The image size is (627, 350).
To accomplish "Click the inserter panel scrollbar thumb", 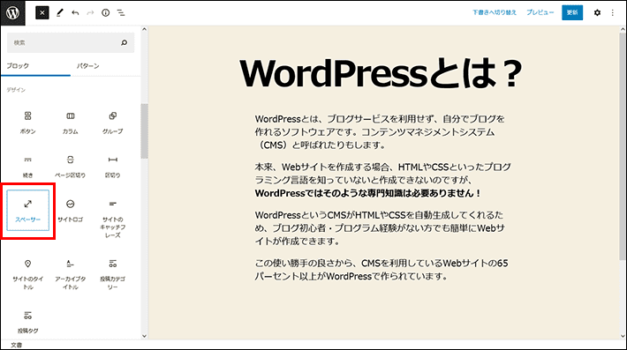I will [x=144, y=130].
